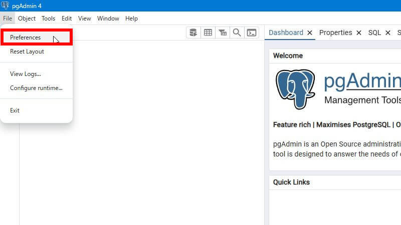Close the Properties tab

[359, 32]
